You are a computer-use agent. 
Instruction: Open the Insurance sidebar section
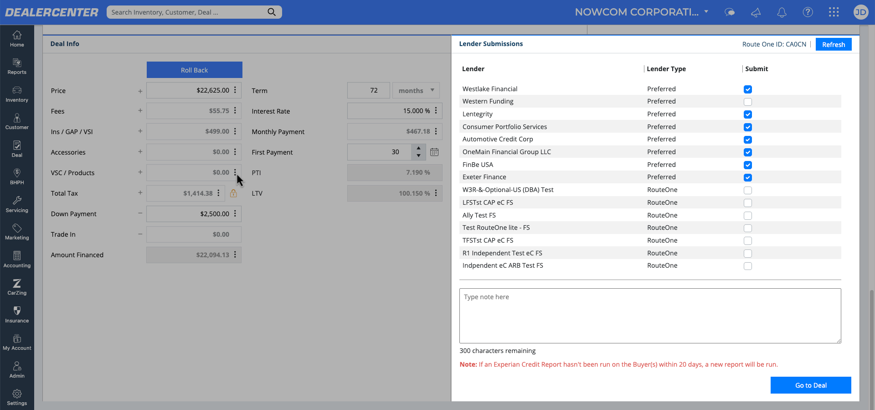point(17,315)
